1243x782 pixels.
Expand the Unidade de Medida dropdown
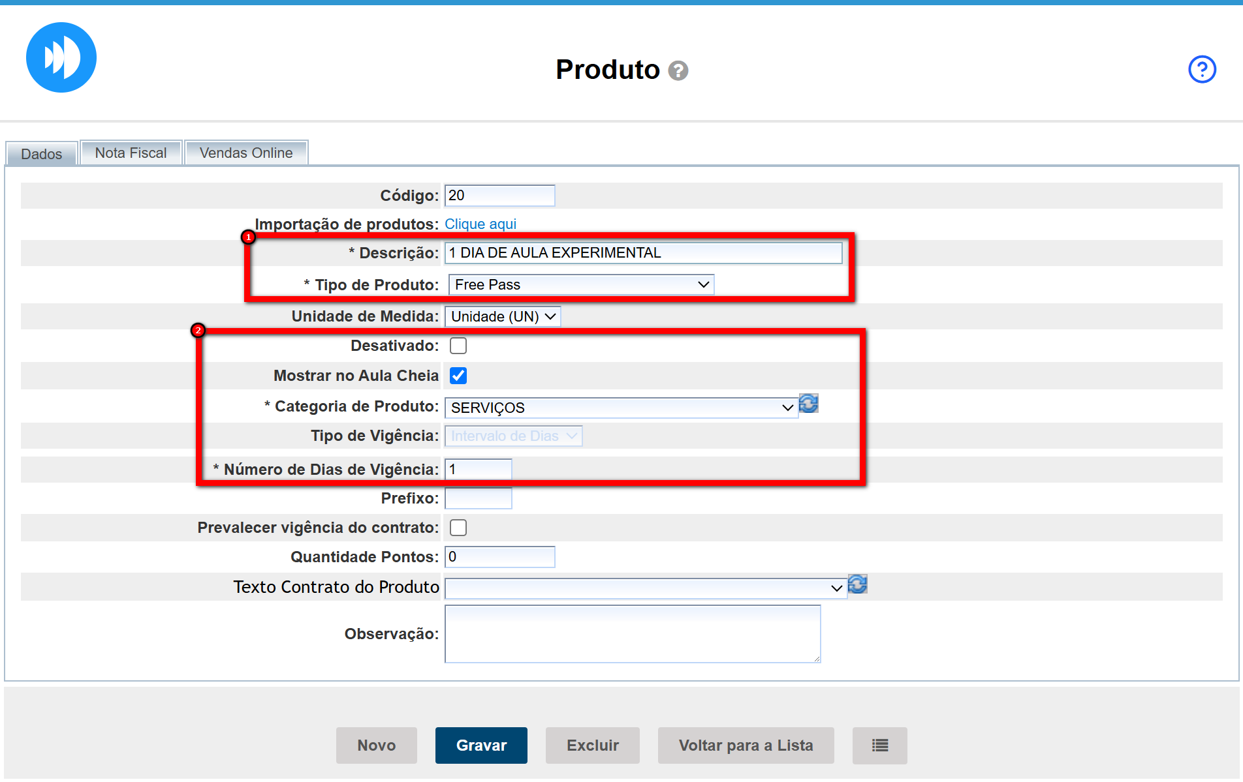pyautogui.click(x=502, y=317)
